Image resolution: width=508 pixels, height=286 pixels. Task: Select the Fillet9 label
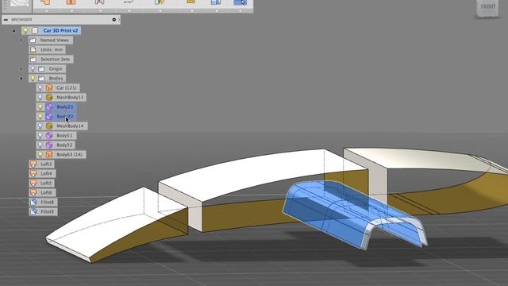(48, 212)
